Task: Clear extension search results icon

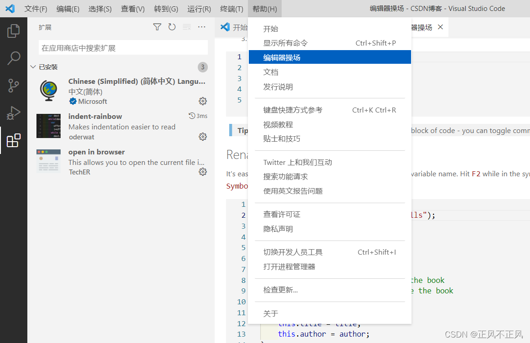Action: coord(187,27)
